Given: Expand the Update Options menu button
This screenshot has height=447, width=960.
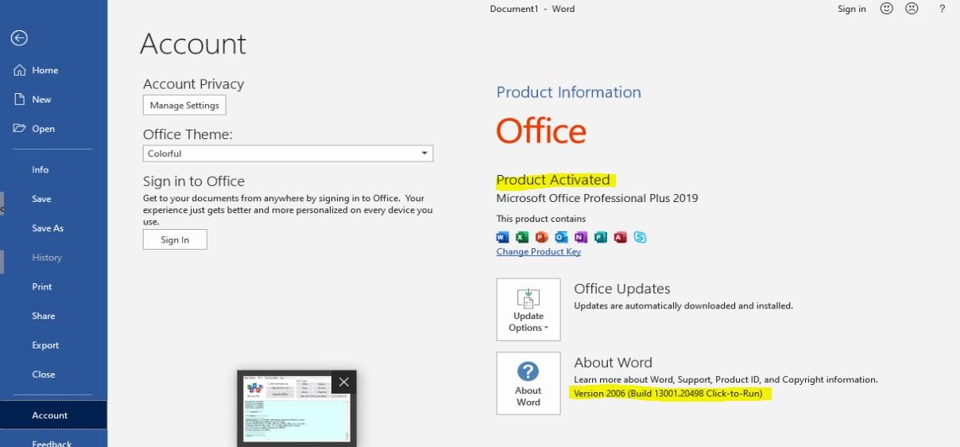Looking at the screenshot, I should [x=528, y=309].
